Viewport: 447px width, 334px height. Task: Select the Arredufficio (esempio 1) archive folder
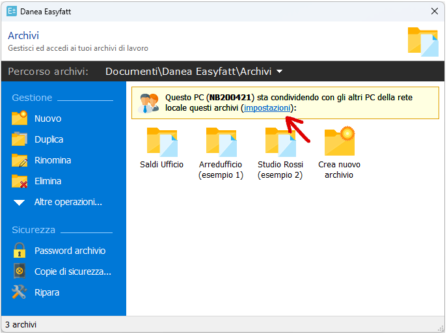click(x=221, y=142)
